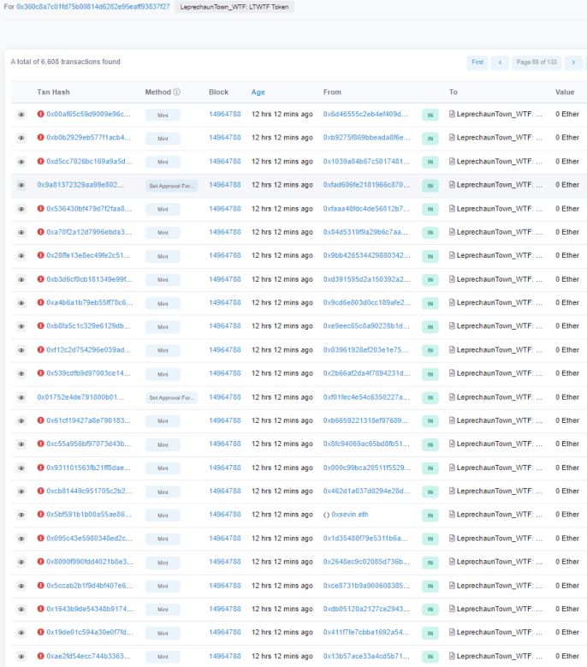Open transaction hash 0x095c43e5980348ed2c
The image size is (587, 667).
tap(90, 538)
